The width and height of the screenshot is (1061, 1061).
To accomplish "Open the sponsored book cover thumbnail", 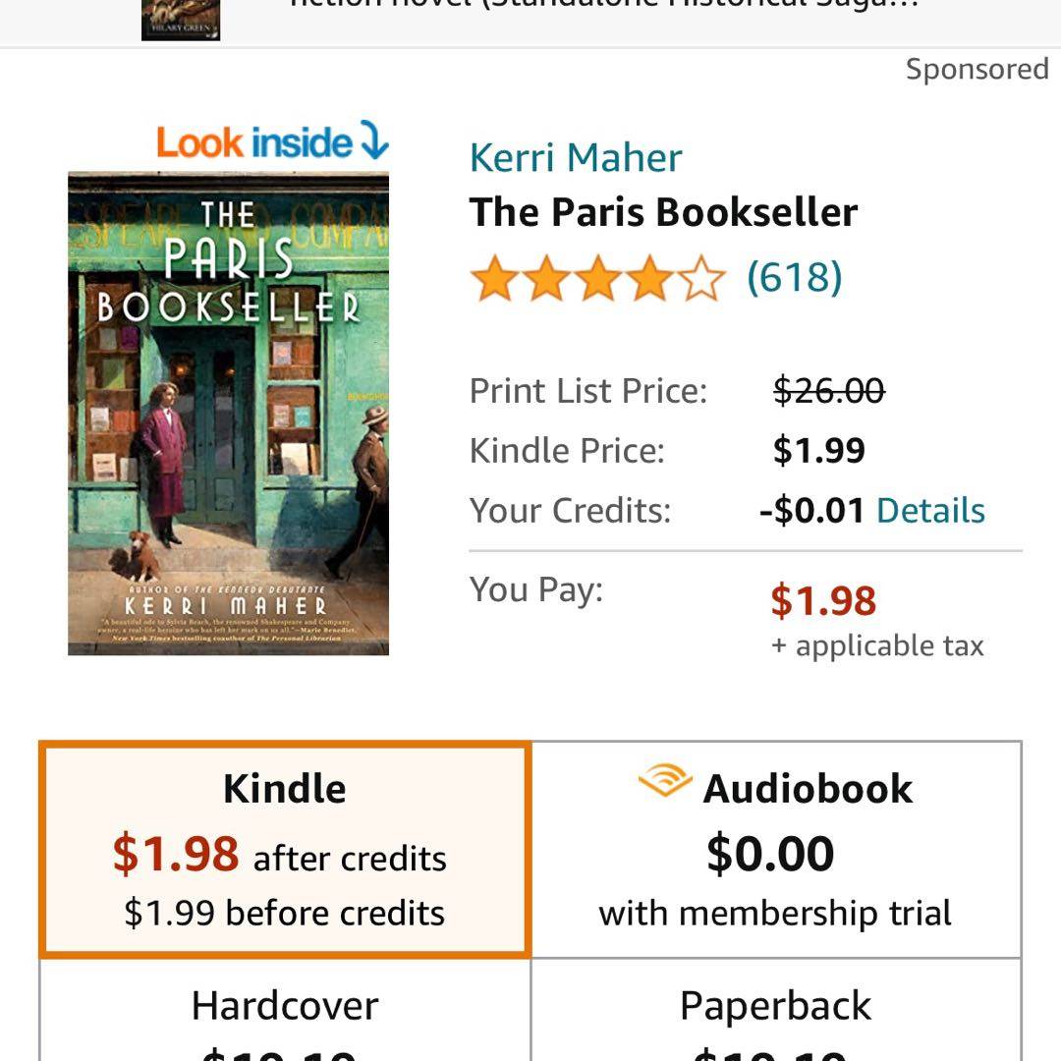I will coord(181,20).
